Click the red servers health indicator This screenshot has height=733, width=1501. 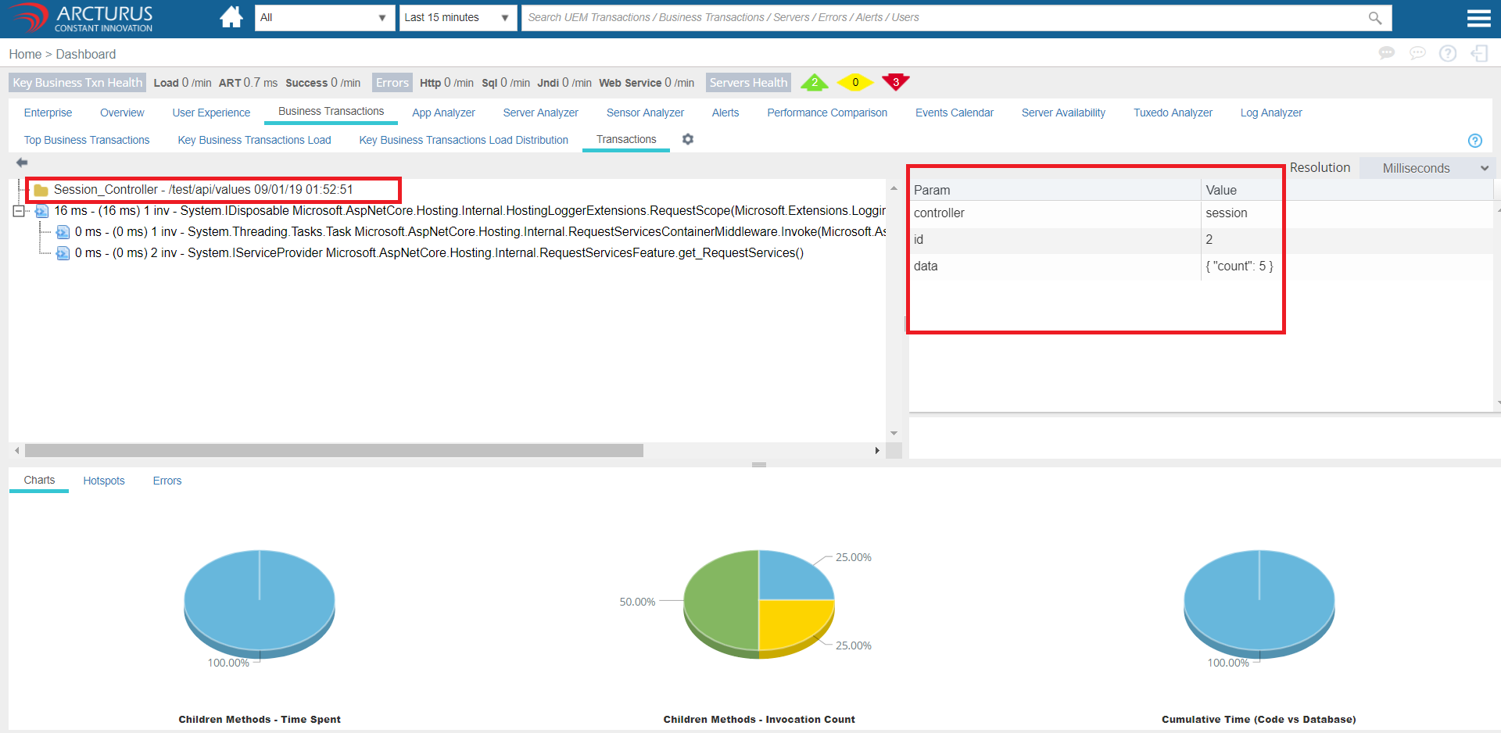895,82
